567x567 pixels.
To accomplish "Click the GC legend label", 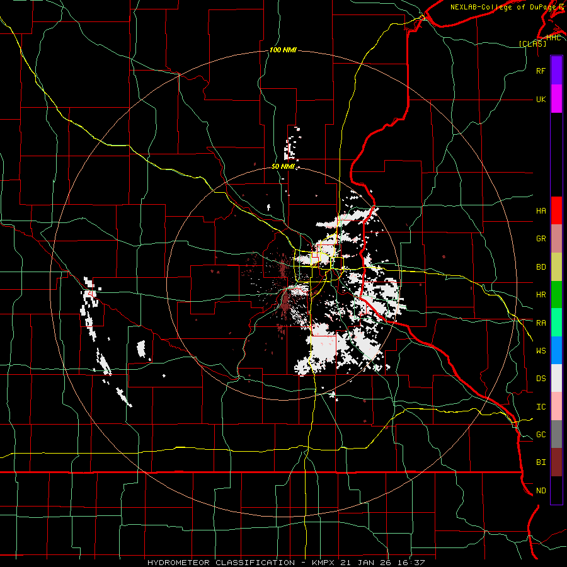I will tap(541, 435).
